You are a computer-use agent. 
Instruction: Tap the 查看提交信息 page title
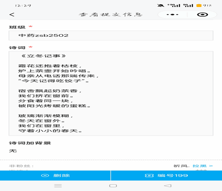[111, 15]
